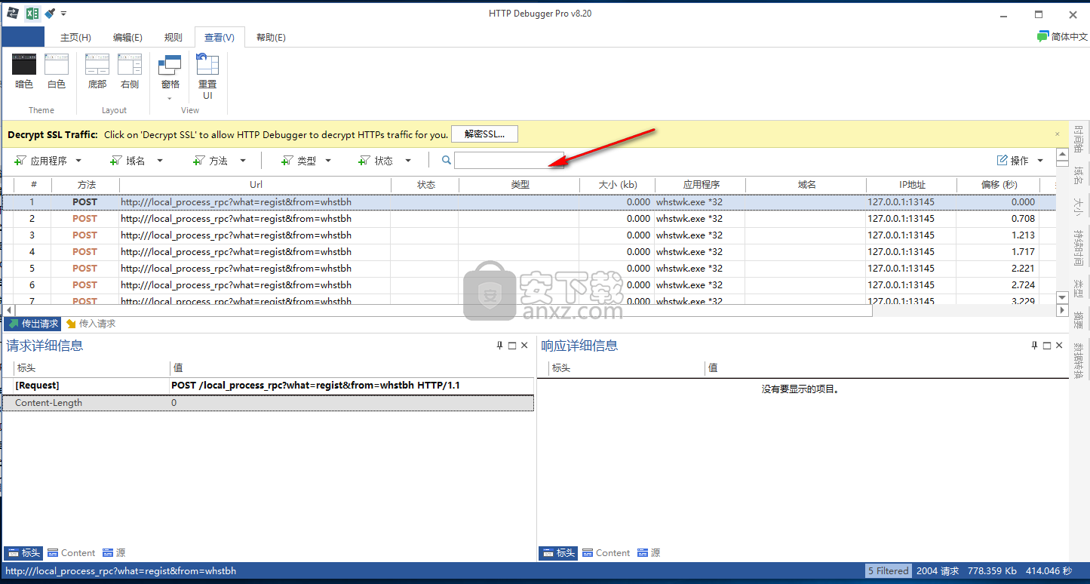Select request row with offset 2.724

click(528, 285)
